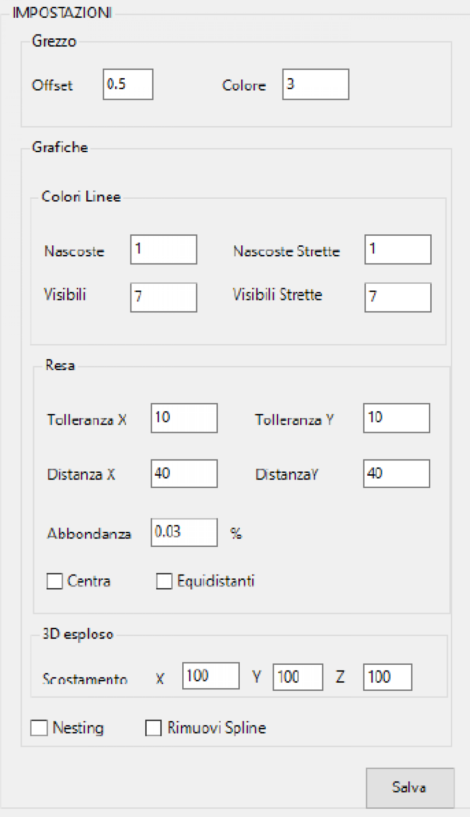Image resolution: width=470 pixels, height=817 pixels.
Task: Click the Nascoste line color field
Action: click(x=164, y=250)
